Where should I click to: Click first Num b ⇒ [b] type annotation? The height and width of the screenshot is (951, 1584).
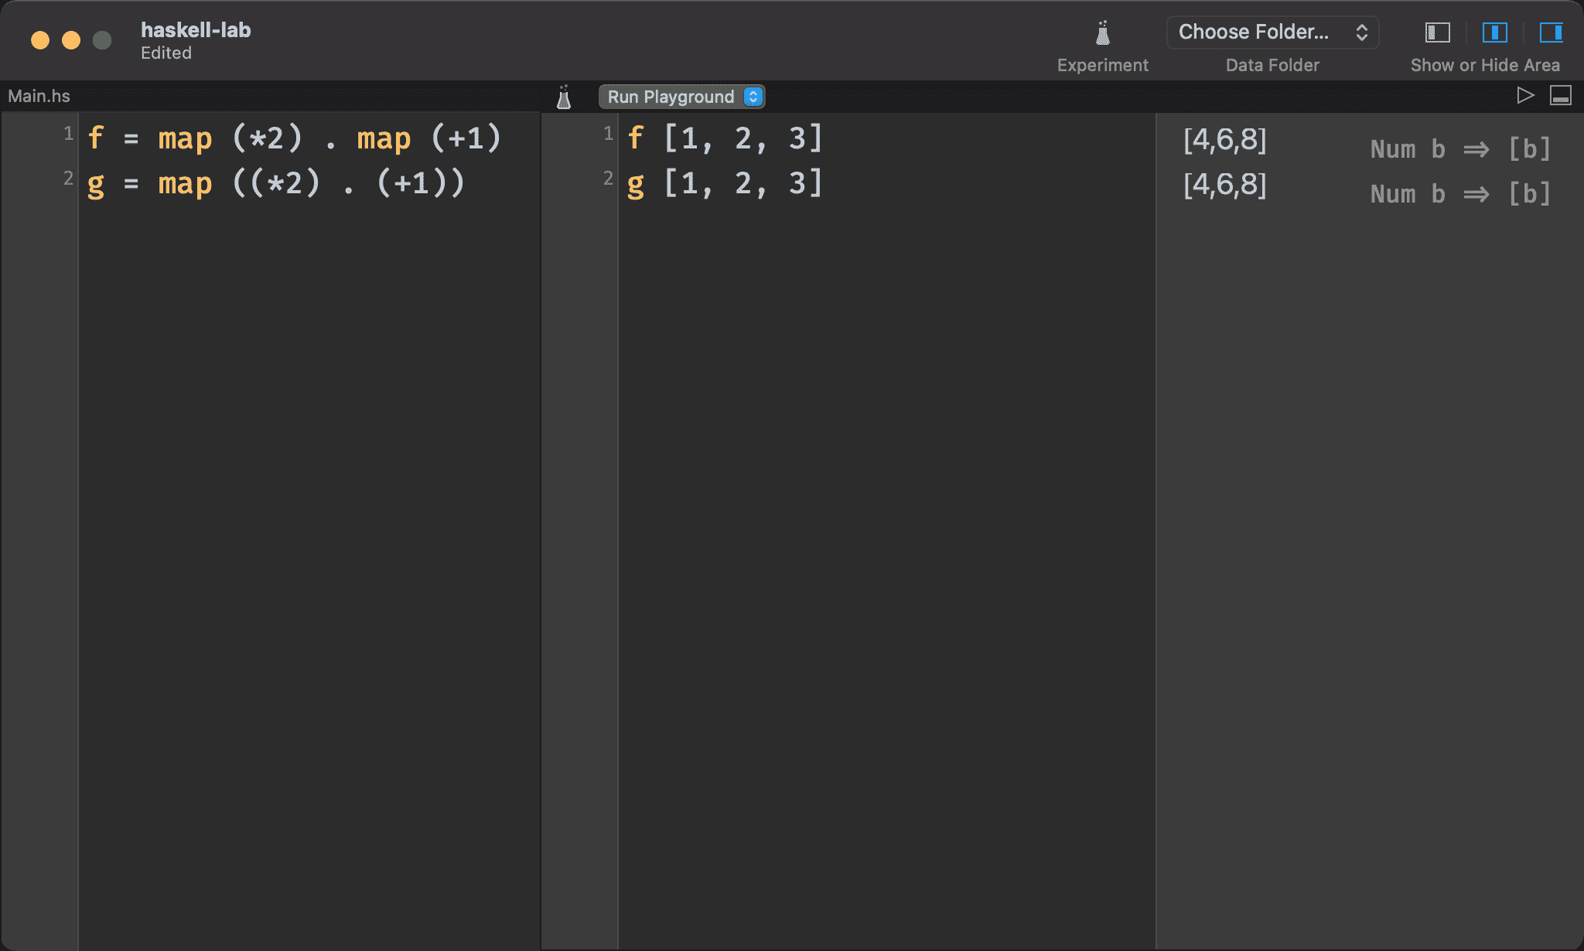point(1460,148)
